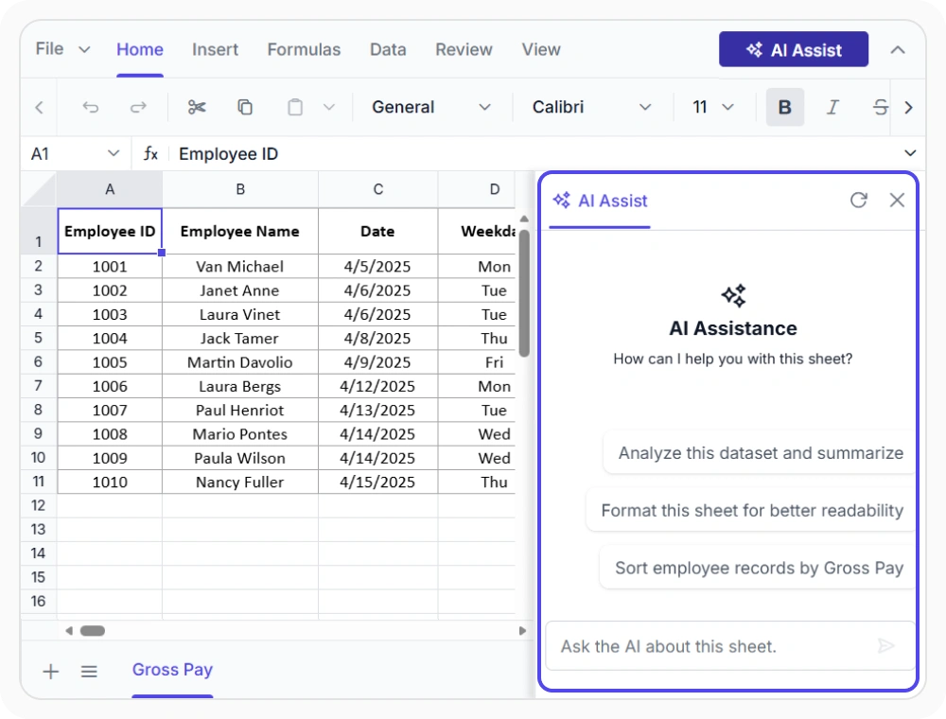Viewport: 946px width, 719px height.
Task: Send the AI prompt message
Action: click(885, 646)
